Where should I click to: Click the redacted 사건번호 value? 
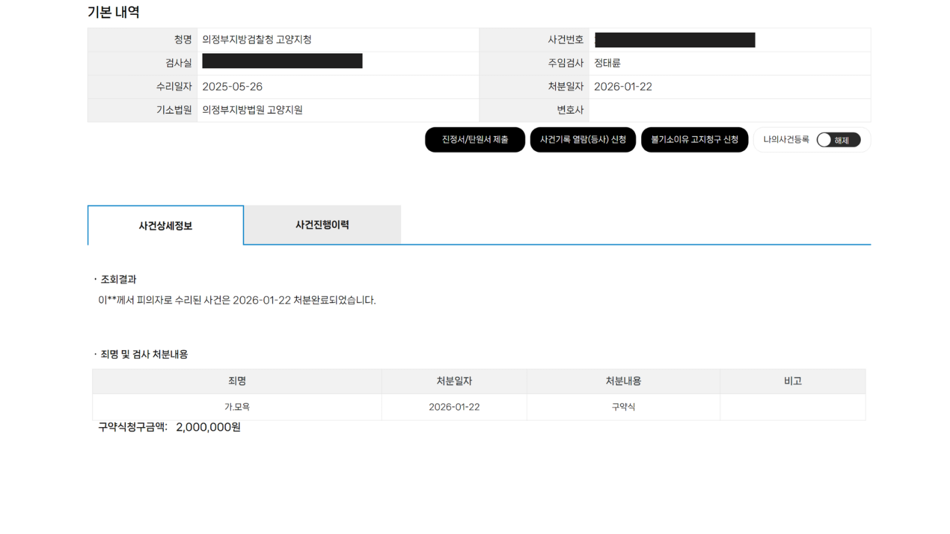click(x=674, y=40)
